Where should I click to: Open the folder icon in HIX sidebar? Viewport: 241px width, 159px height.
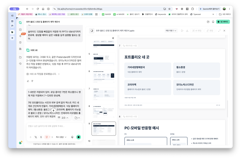(20, 57)
